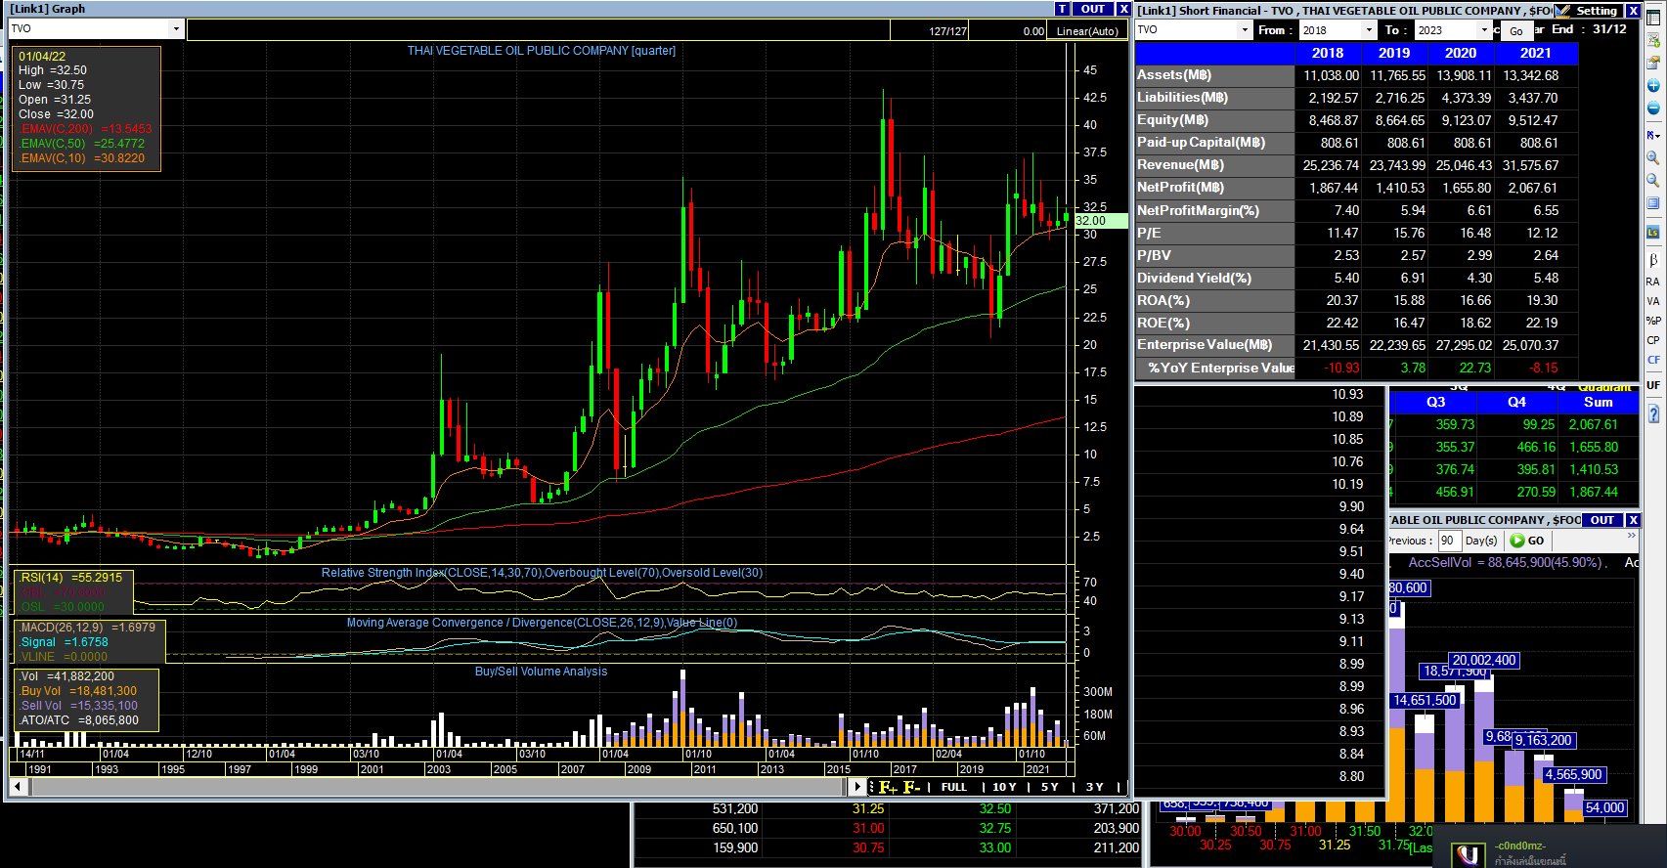Click the UF tool in sidebar

(x=1653, y=385)
